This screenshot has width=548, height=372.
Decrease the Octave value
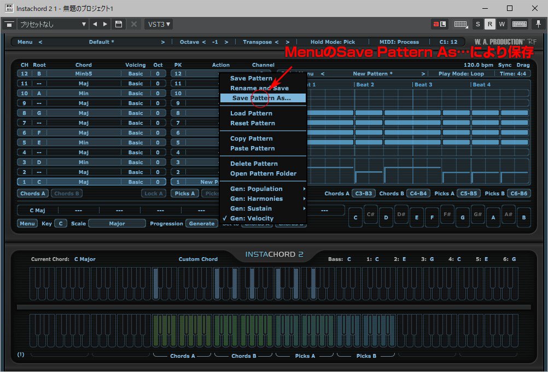[204, 42]
